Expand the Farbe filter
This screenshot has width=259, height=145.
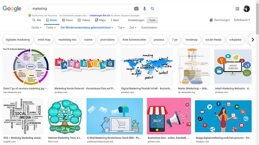coord(51,28)
